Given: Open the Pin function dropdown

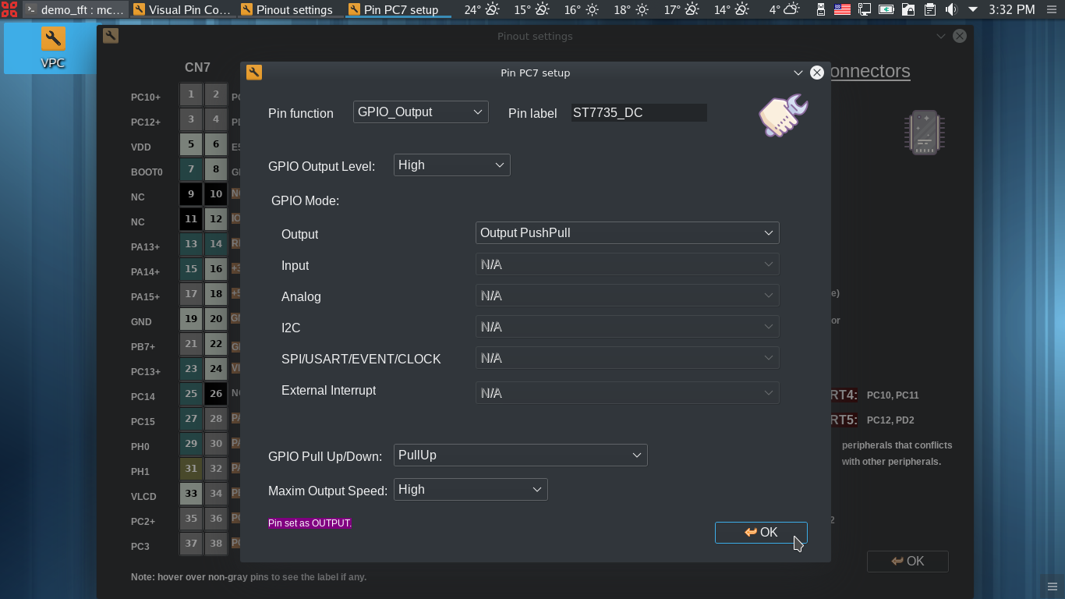Looking at the screenshot, I should (420, 112).
